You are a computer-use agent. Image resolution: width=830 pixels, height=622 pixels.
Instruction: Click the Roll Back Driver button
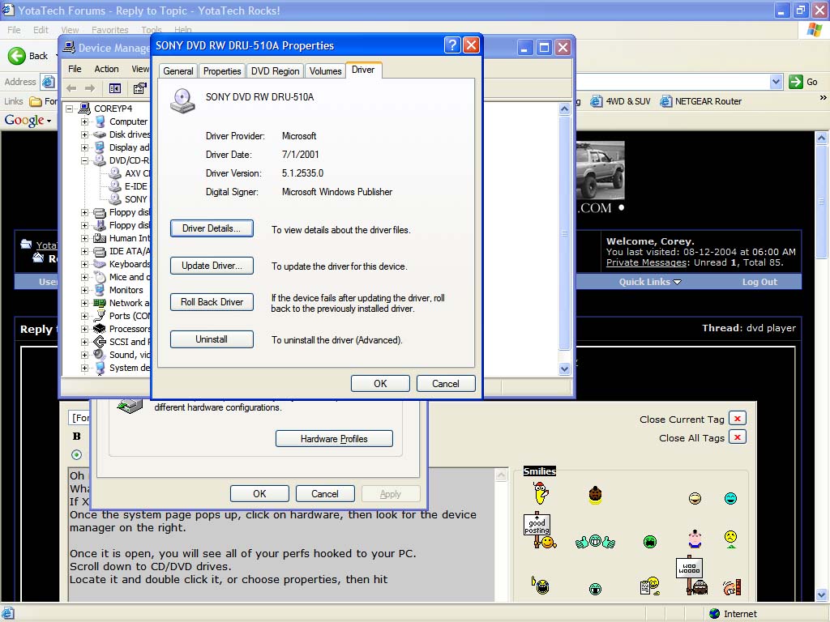[x=212, y=302]
